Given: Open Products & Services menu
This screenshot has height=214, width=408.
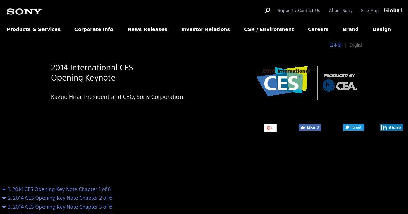Looking at the screenshot, I should point(34,29).
